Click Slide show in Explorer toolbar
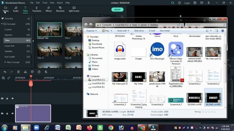Screen dimensions: 234x131 (139, 31)
